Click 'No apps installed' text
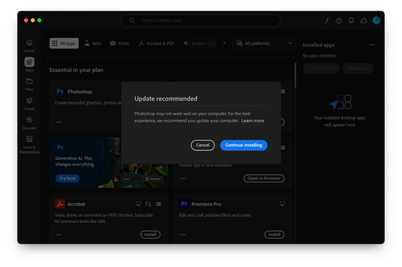Viewport: 402px width, 267px height. click(x=319, y=56)
